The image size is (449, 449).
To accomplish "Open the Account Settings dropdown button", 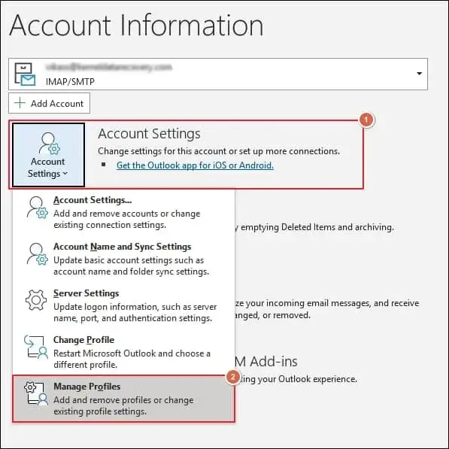I will tap(48, 155).
